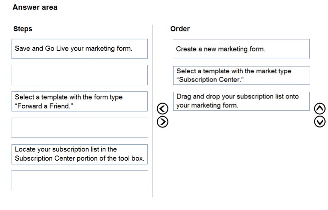Viewport: 328px width, 210px height.
Task: Select "Create a new marketing form" in the Order list
Action: tap(241, 49)
